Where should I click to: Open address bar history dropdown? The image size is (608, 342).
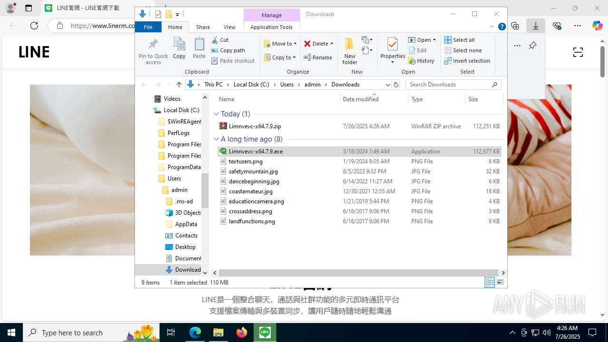(x=388, y=85)
